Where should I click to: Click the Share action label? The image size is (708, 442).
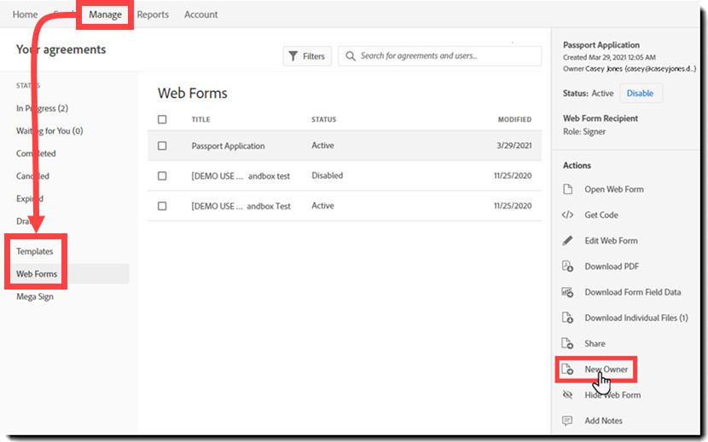pyautogui.click(x=595, y=344)
